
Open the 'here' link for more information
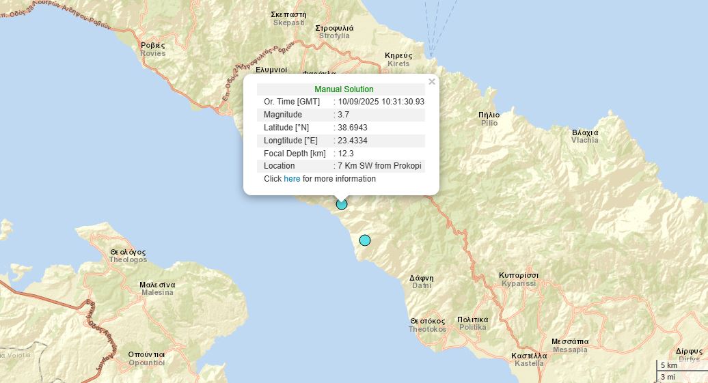coord(292,179)
